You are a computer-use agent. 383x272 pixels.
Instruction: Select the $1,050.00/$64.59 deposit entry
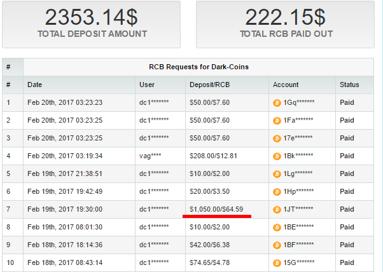tap(216, 209)
